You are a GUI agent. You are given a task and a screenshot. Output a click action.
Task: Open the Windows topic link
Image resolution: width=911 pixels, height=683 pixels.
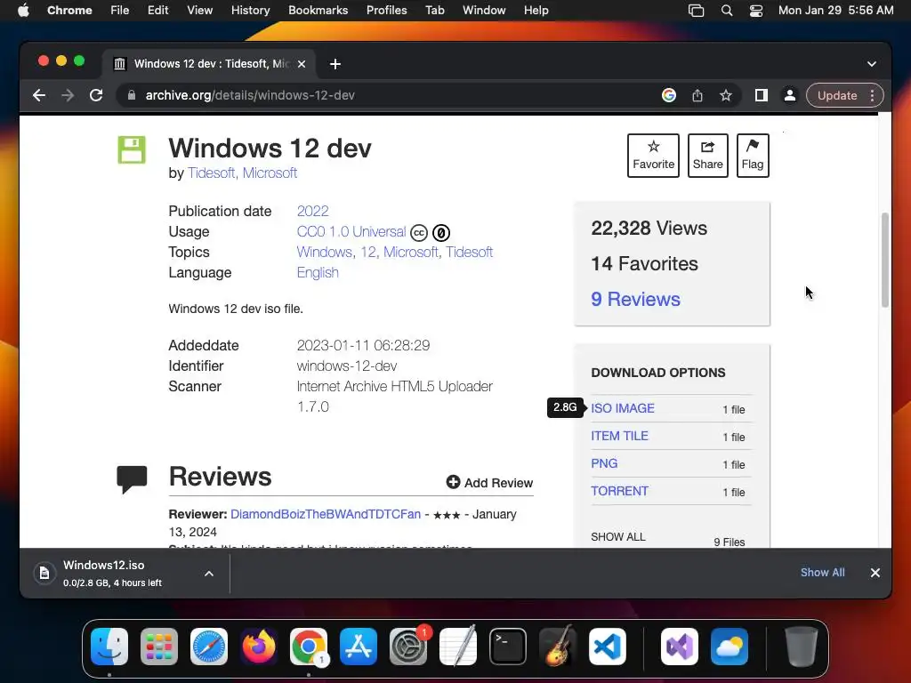click(x=324, y=252)
